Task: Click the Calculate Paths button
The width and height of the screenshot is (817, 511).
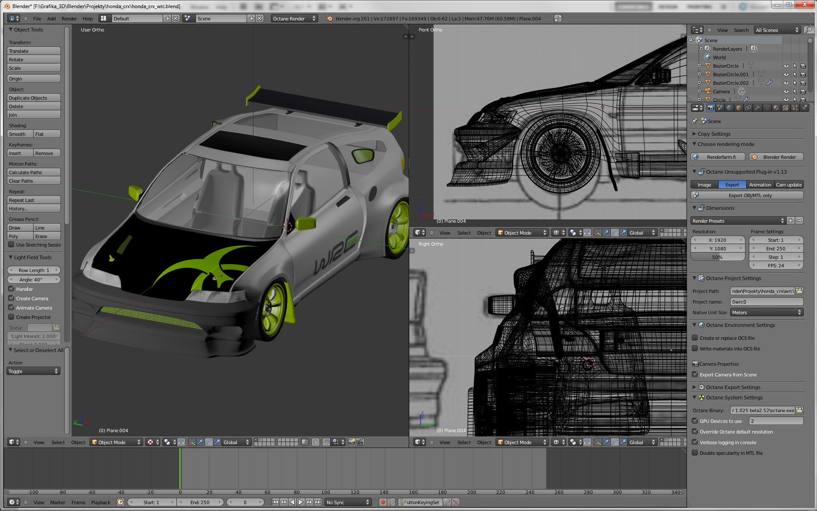Action: click(34, 172)
